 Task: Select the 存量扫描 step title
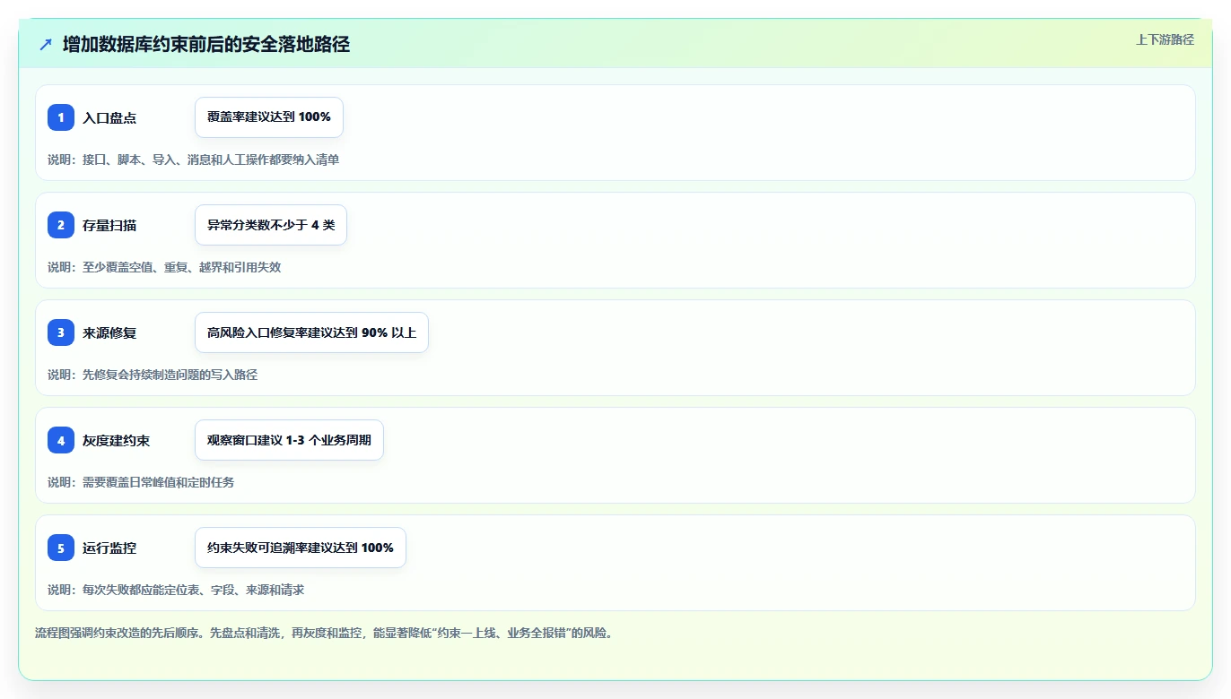[x=109, y=225]
